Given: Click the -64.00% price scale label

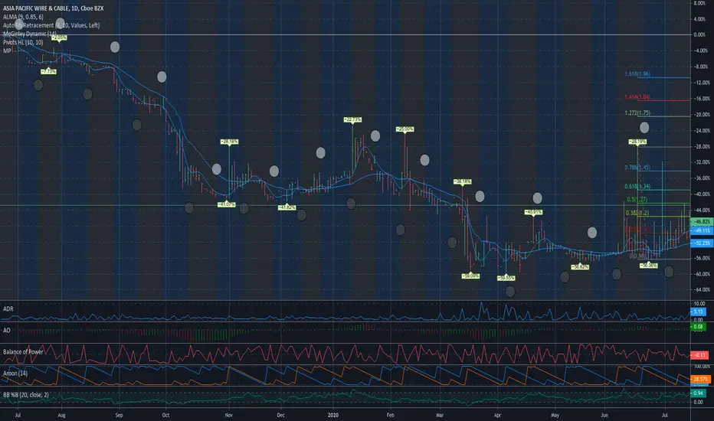Looking at the screenshot, I should pyautogui.click(x=702, y=289).
